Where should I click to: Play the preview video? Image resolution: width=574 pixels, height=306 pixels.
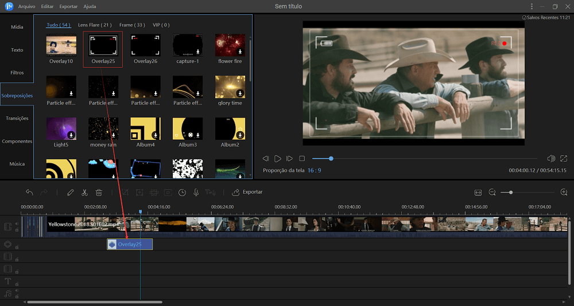coord(278,158)
